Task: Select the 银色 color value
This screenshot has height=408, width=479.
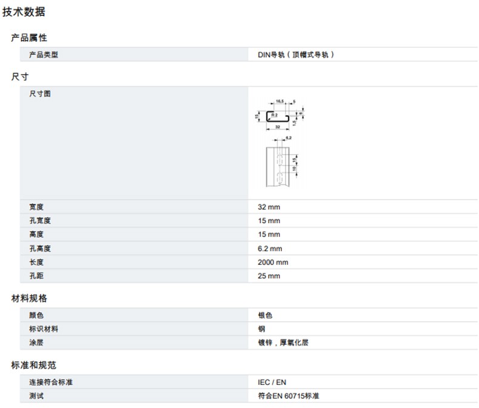Action: [265, 315]
